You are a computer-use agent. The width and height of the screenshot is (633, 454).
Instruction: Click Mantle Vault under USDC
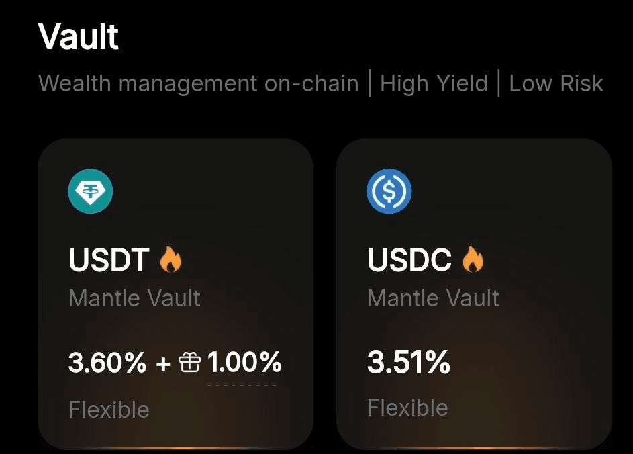pyautogui.click(x=433, y=298)
